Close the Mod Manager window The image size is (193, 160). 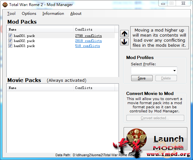pyautogui.click(x=184, y=3)
